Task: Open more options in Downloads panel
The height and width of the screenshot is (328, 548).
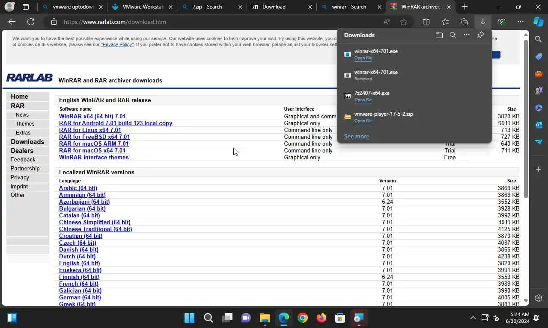Action: (467, 35)
